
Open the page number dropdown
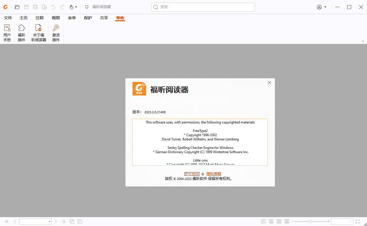50,221
